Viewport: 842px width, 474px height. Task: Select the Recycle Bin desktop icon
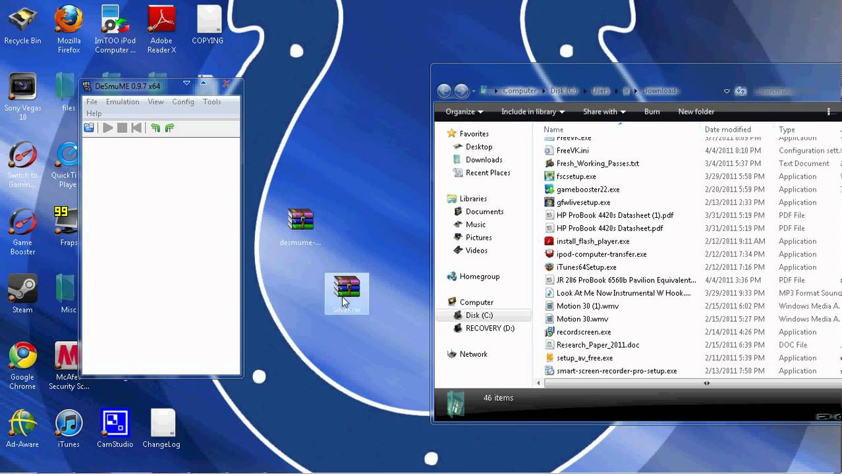click(x=22, y=26)
